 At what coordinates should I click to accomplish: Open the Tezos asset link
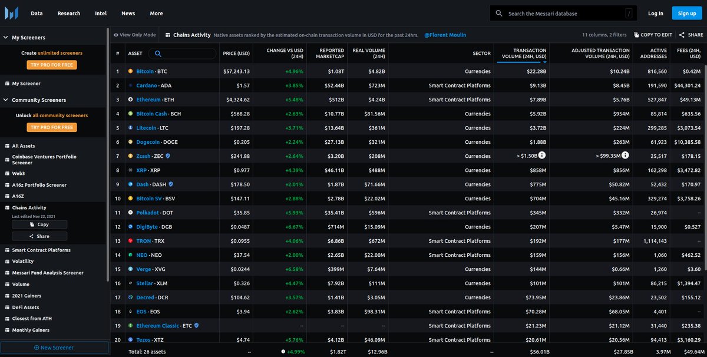[x=144, y=339]
